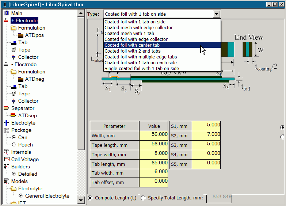Click the Internals icon in tree
The width and height of the screenshot is (286, 206).
pos(6,152)
